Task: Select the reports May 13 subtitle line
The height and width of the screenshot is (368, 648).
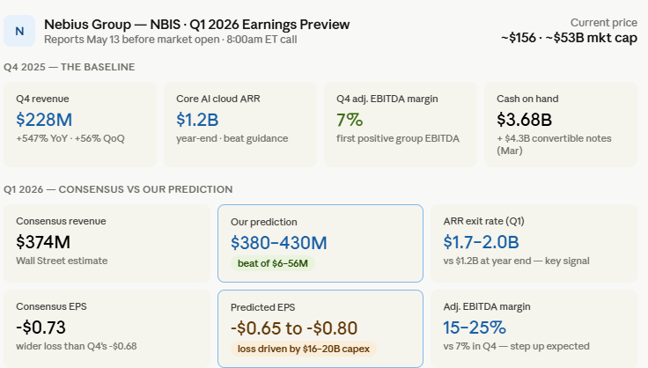Action: 170,40
